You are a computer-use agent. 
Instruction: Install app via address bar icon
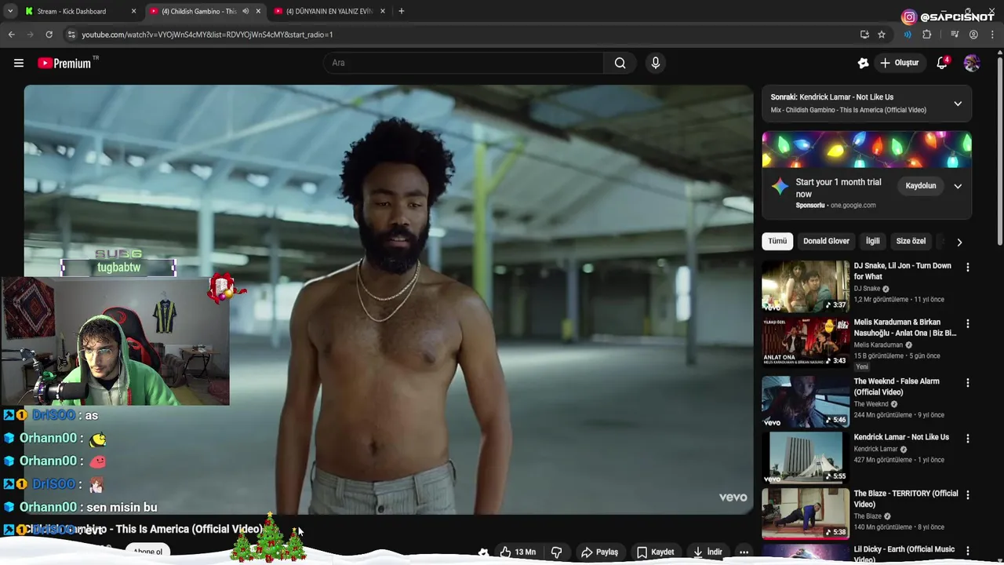[x=864, y=35]
